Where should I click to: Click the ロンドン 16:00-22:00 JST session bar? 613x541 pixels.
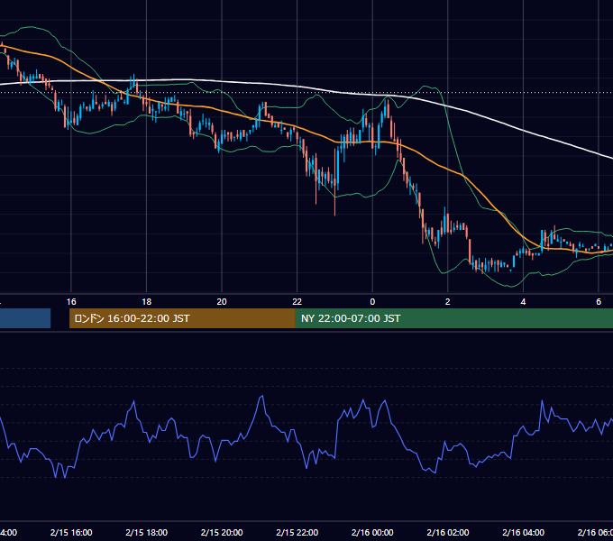pyautogui.click(x=182, y=318)
